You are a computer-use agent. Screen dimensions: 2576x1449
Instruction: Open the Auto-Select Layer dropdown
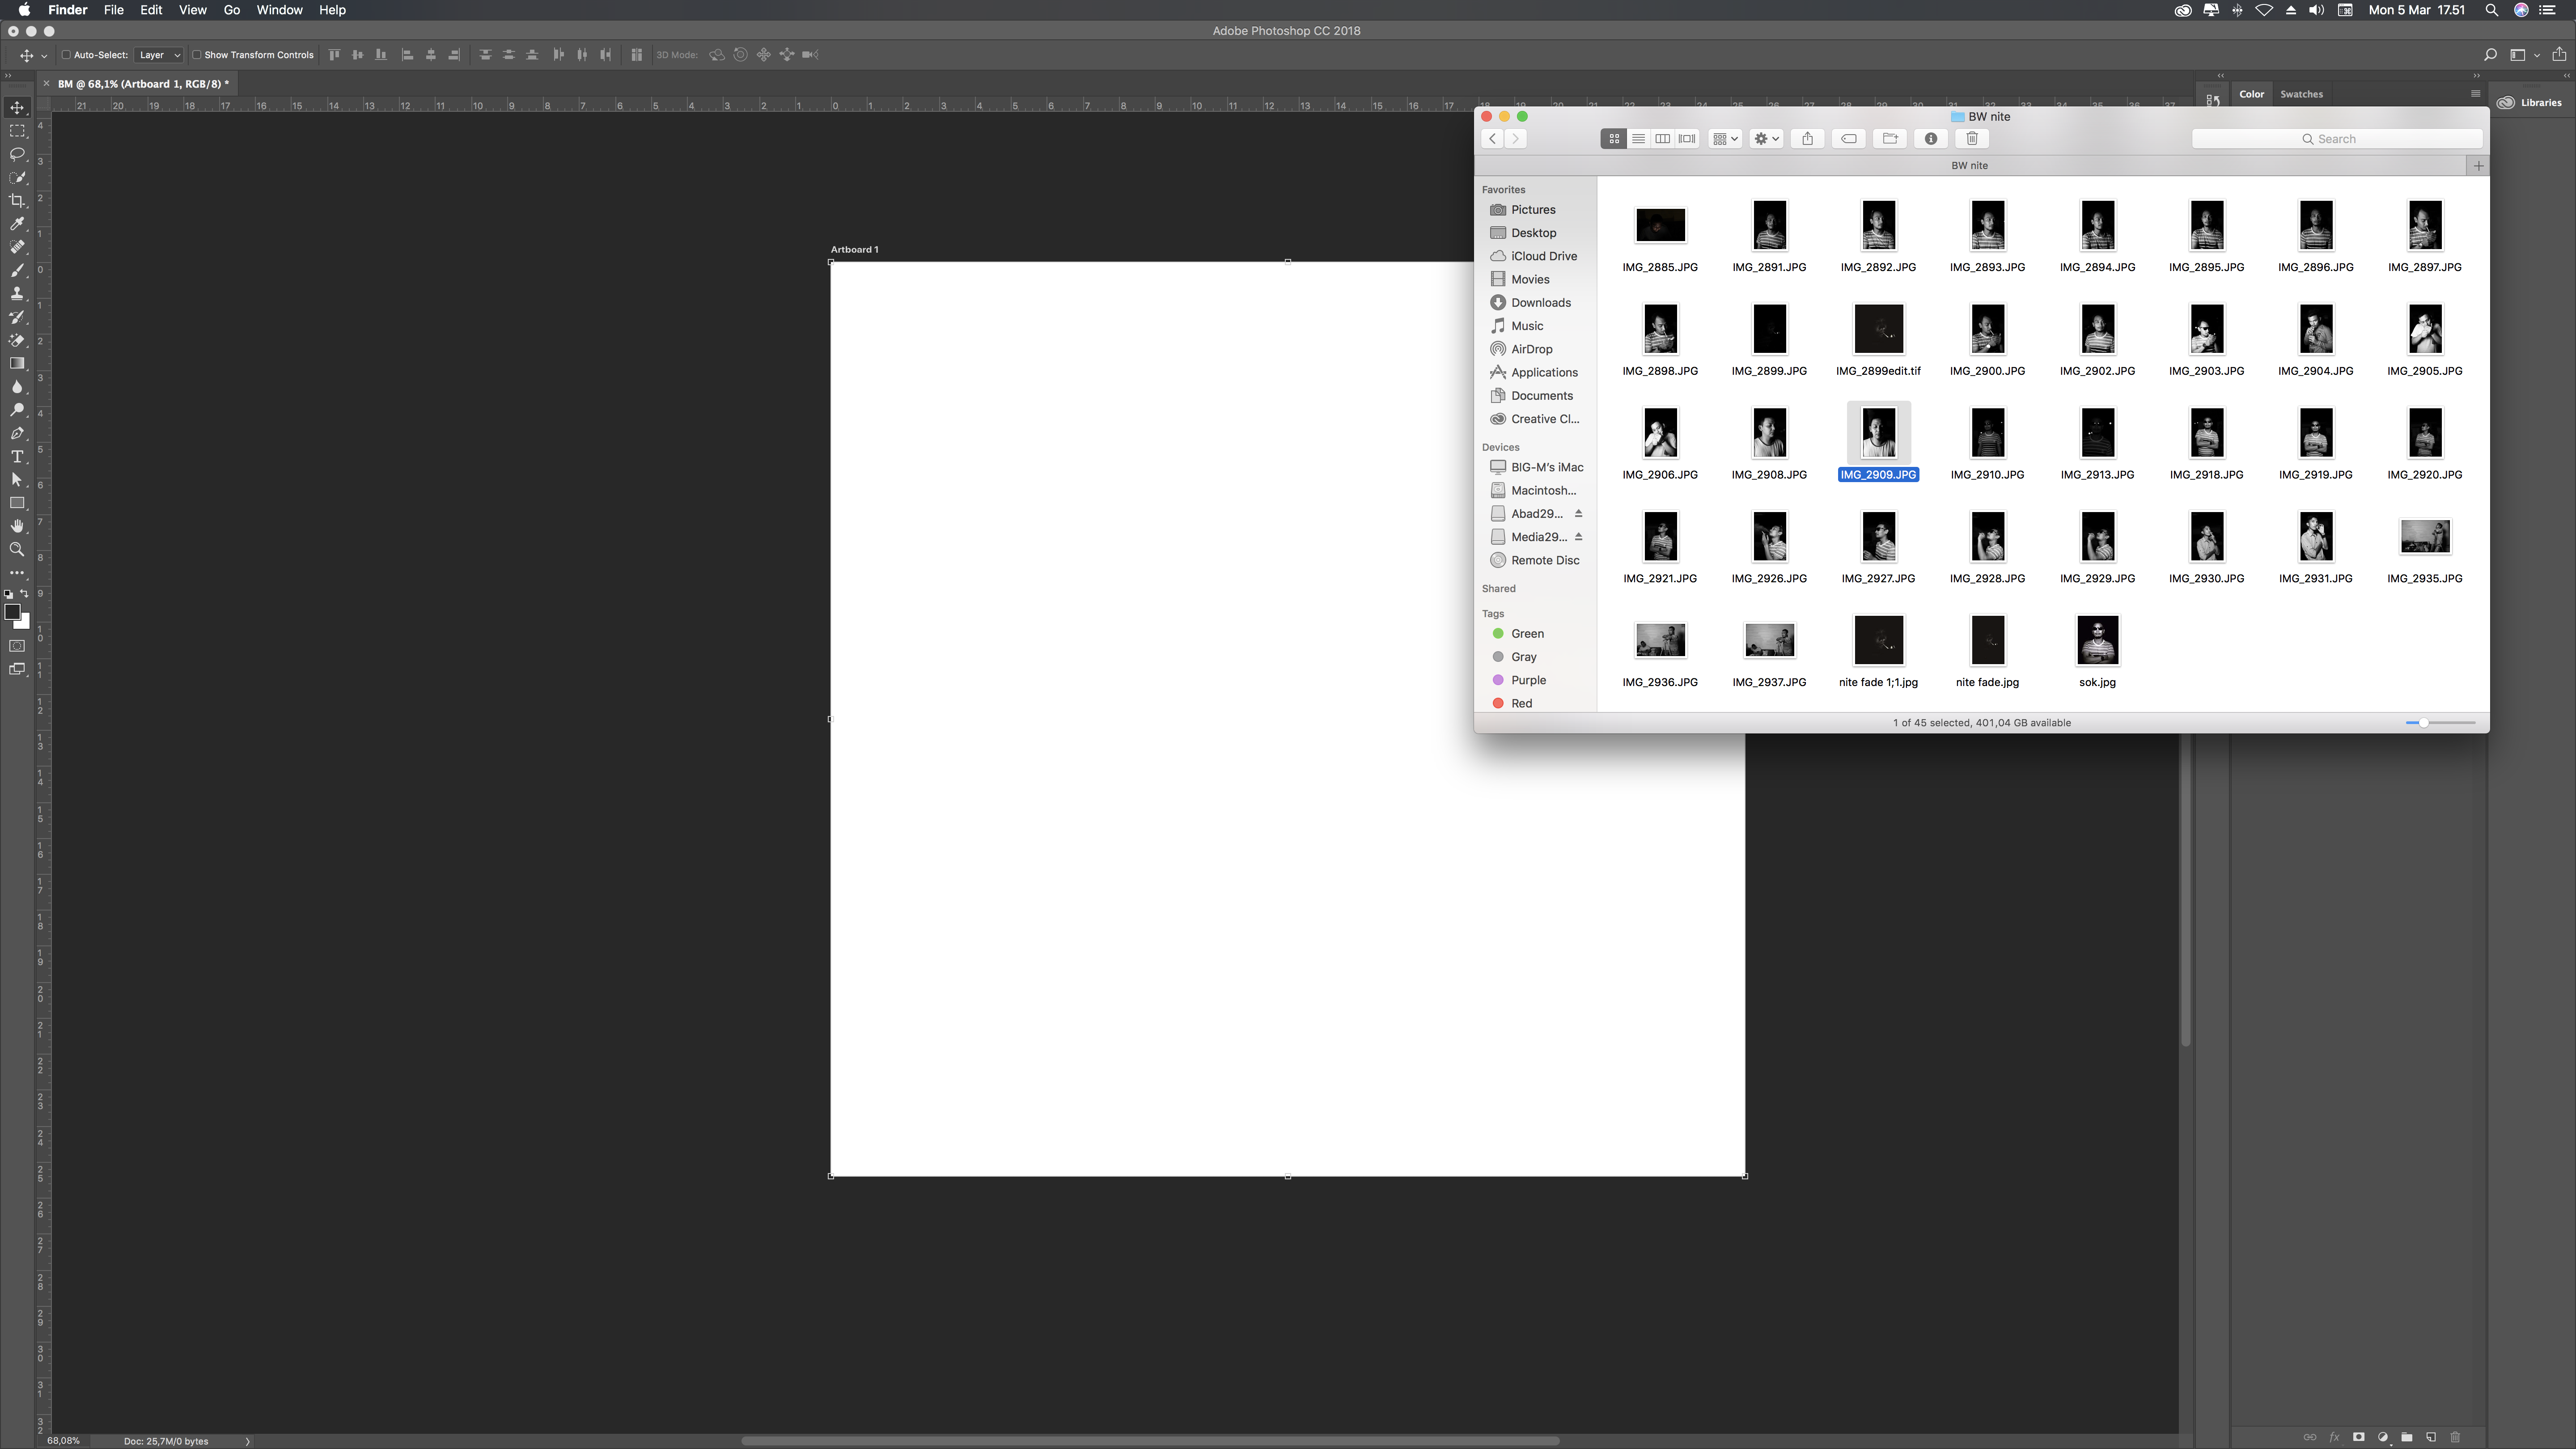159,55
